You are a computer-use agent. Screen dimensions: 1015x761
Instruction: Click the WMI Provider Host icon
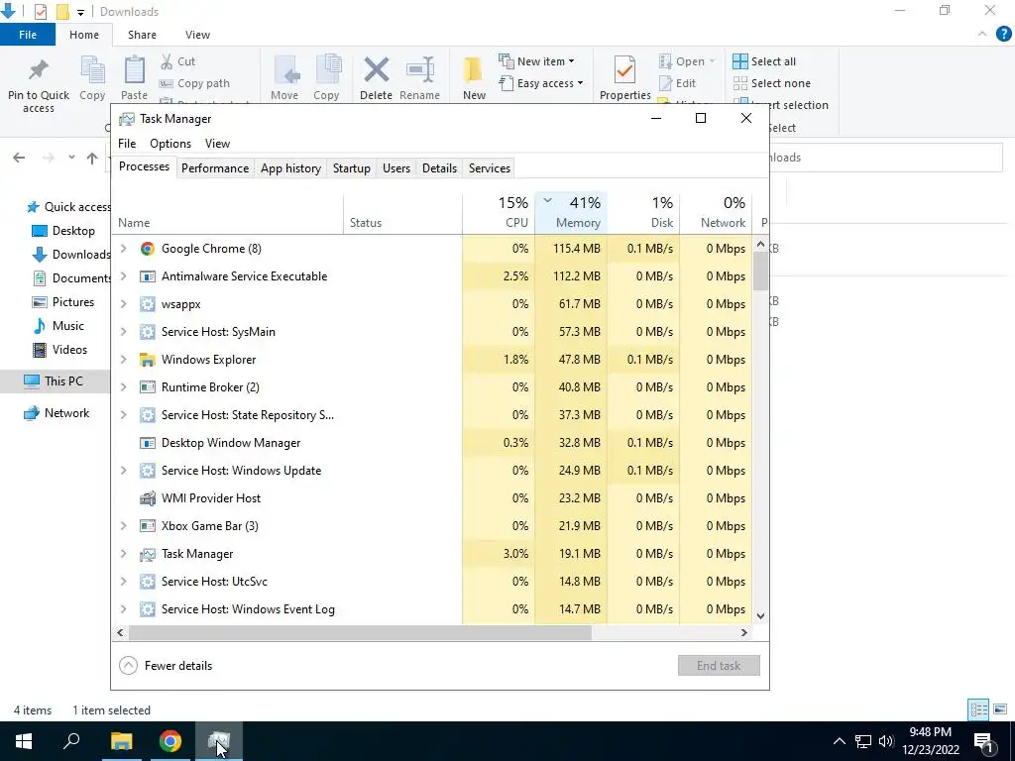148,498
